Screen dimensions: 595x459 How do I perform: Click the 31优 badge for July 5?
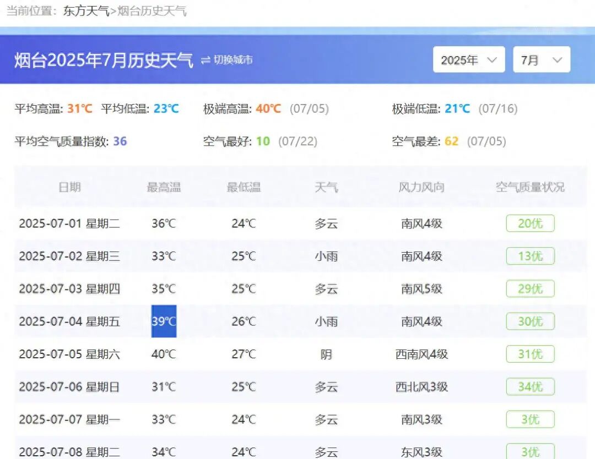click(x=529, y=354)
